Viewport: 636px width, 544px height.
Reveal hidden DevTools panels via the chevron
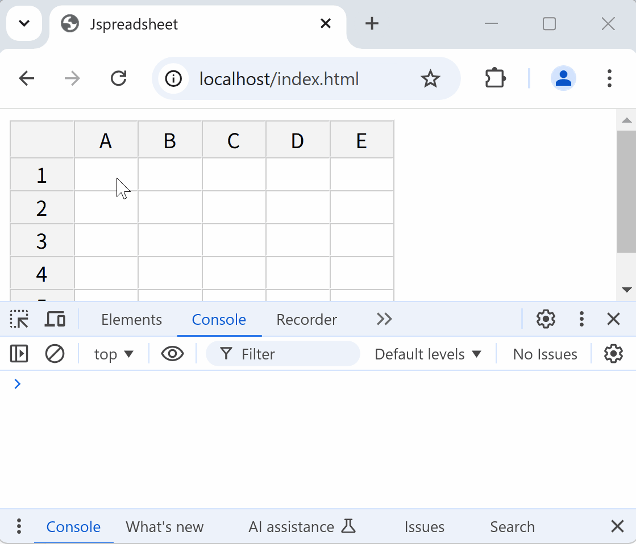click(384, 319)
